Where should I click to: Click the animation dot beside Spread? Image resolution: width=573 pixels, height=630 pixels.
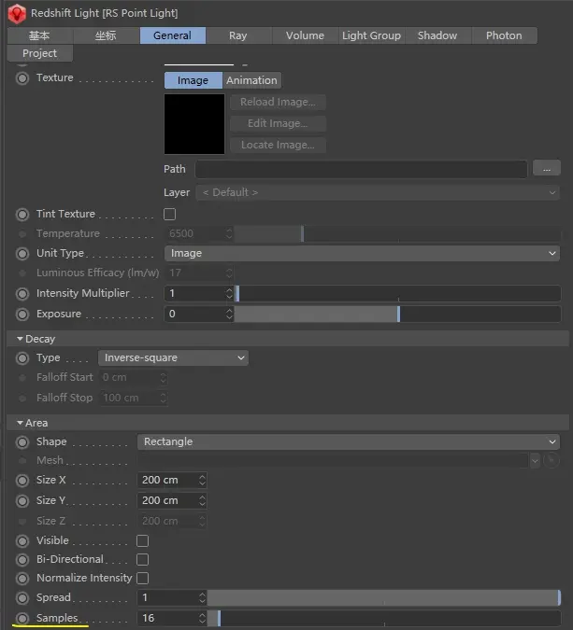[22, 598]
